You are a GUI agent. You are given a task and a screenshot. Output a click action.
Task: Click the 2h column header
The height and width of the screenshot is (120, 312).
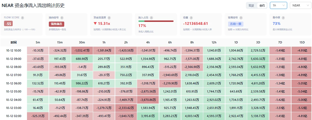(126, 42)
